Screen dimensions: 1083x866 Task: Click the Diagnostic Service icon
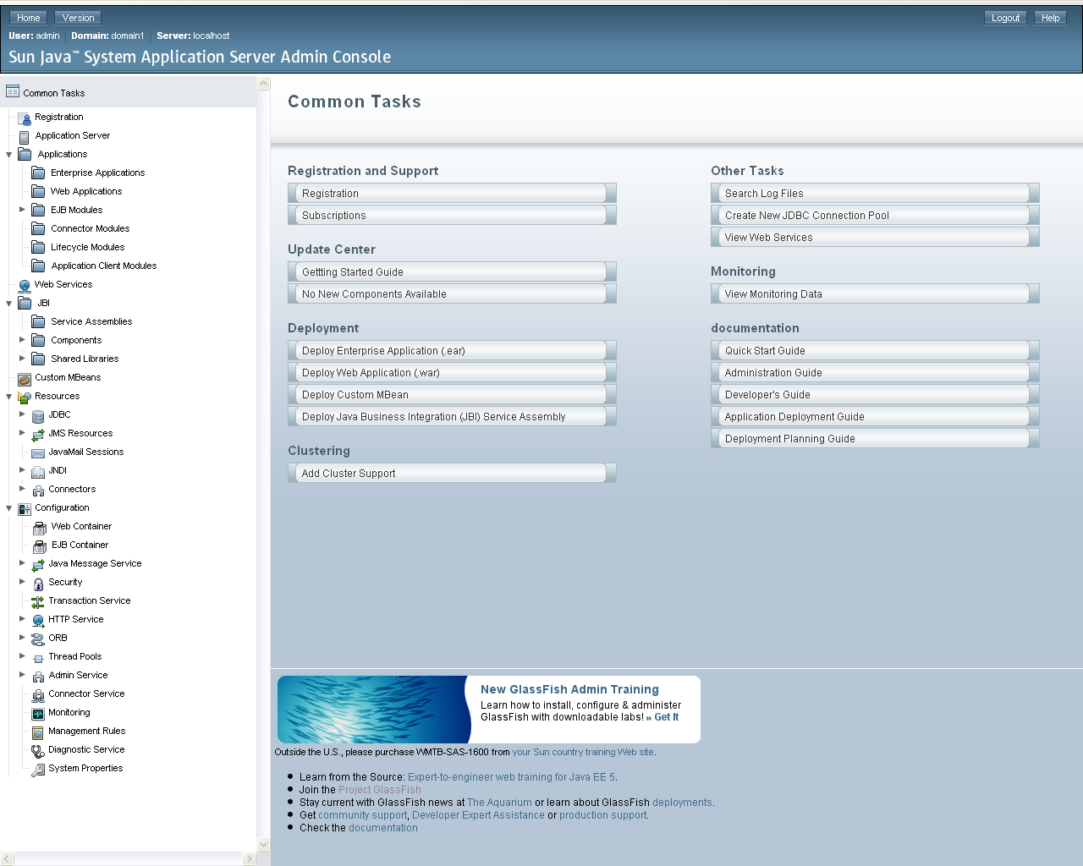pos(38,750)
